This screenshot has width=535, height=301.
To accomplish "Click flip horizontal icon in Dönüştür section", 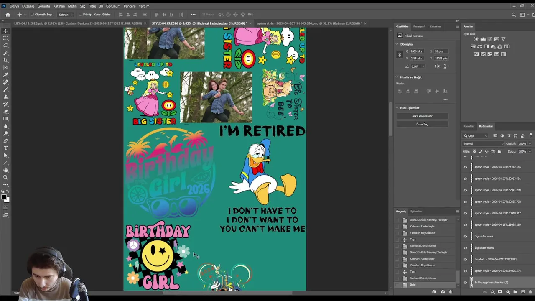I will click(x=437, y=66).
